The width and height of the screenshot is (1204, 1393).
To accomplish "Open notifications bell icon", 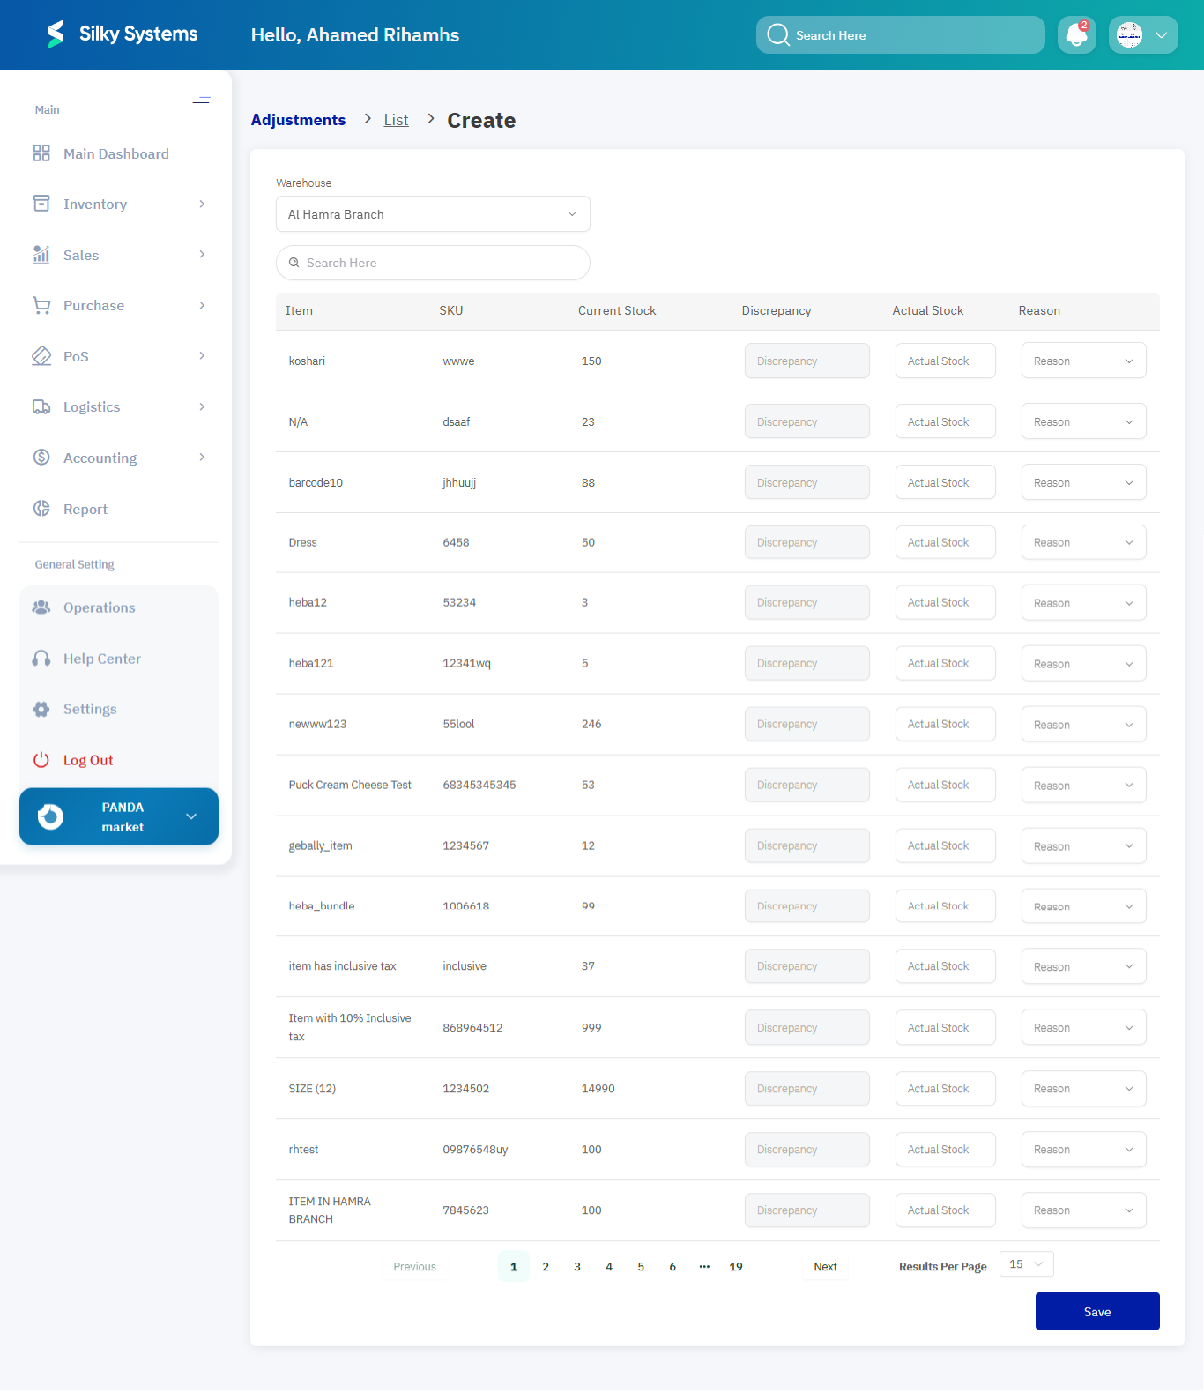I will [x=1076, y=35].
